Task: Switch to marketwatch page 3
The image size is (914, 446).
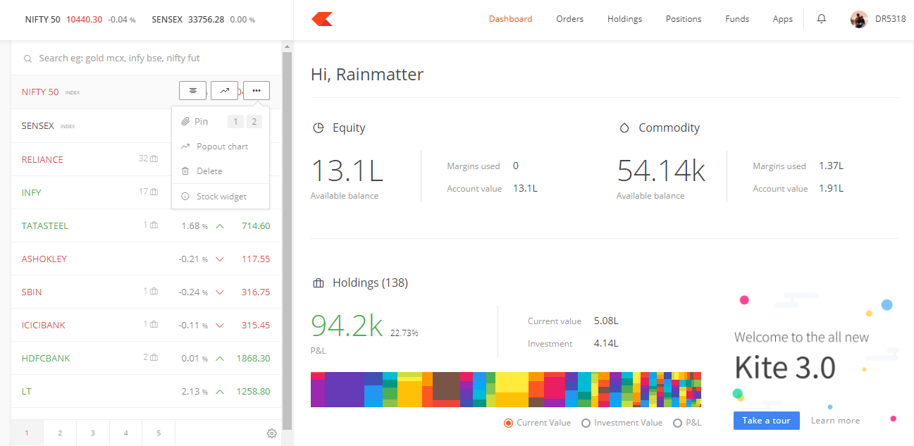Action: pos(93,433)
